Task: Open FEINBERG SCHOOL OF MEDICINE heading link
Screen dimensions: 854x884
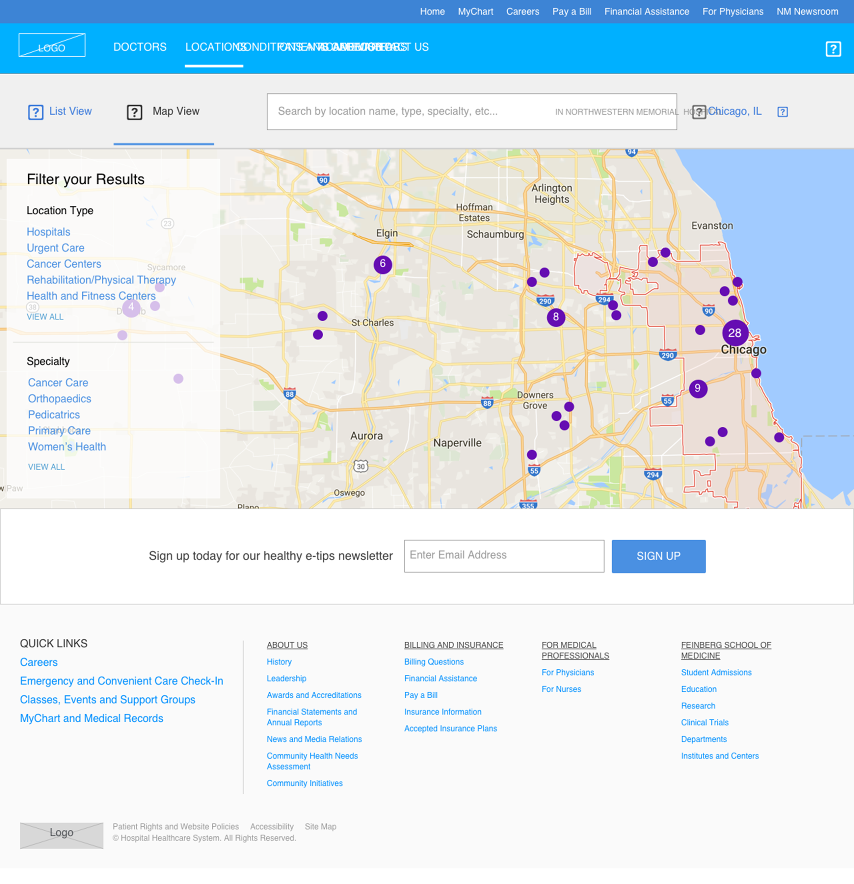Action: 726,650
